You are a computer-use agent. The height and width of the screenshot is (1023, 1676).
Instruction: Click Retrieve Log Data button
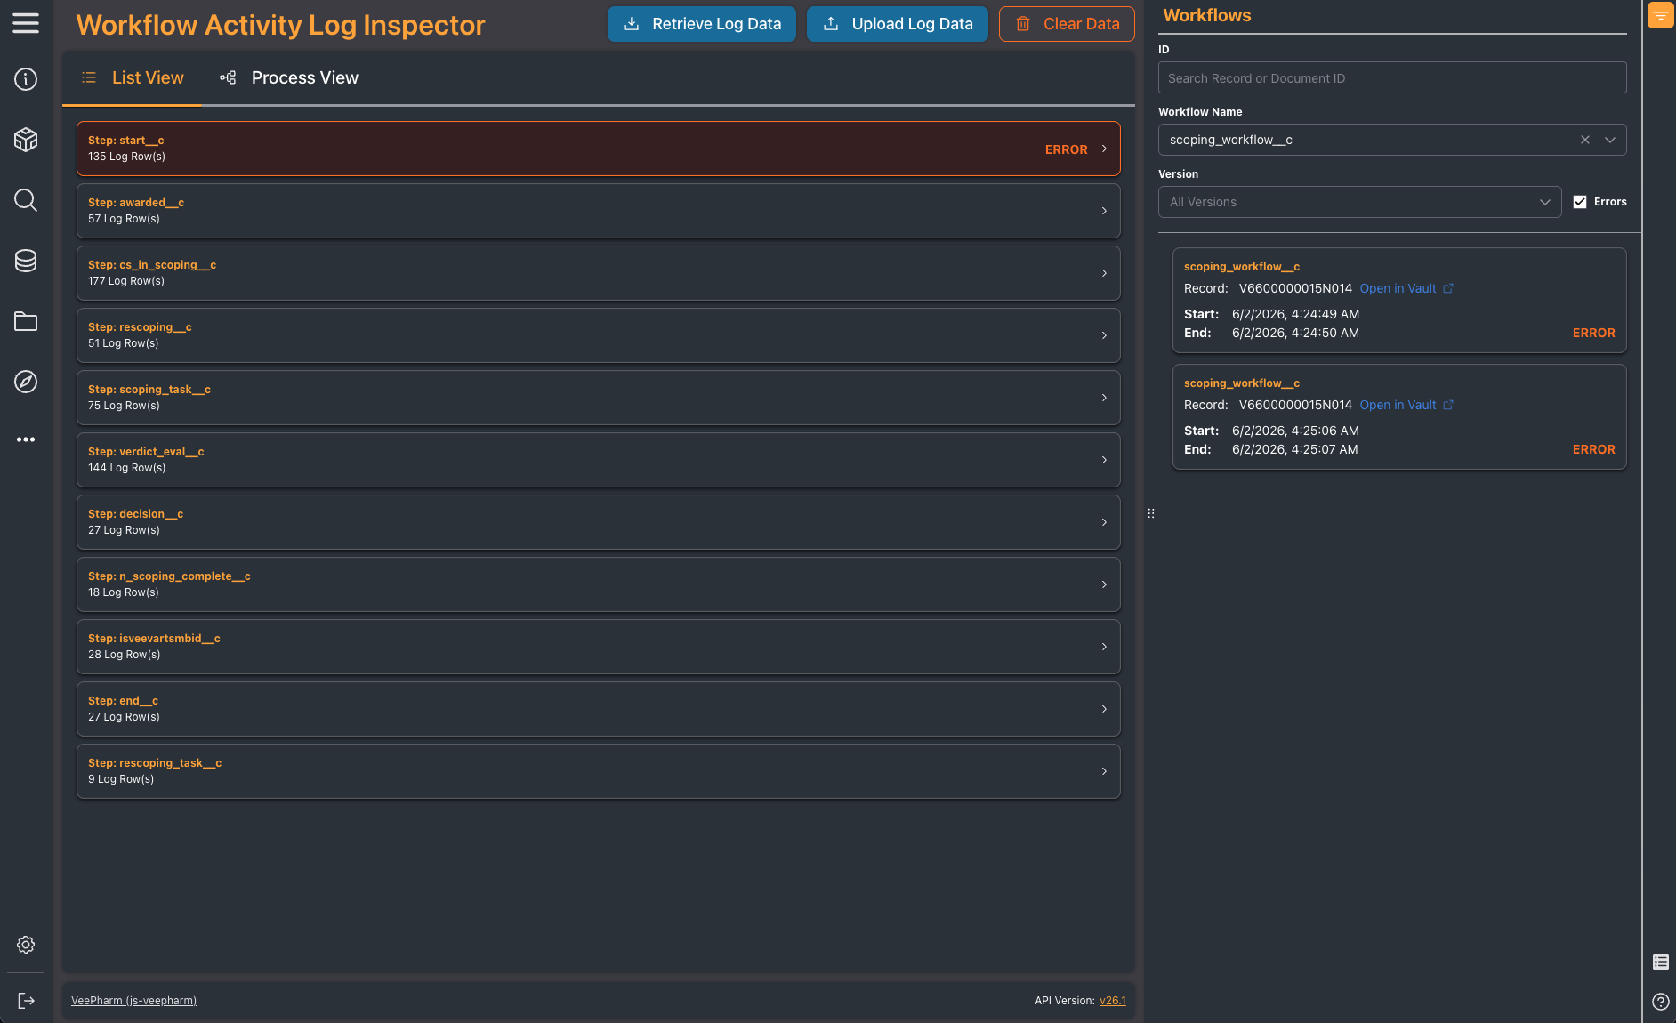tap(702, 24)
